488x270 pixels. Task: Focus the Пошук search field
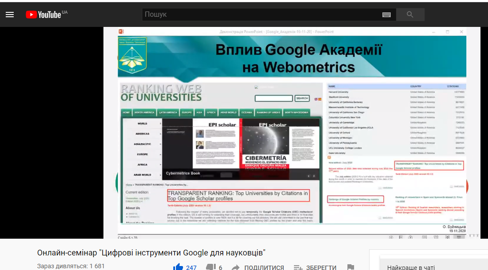(x=261, y=14)
